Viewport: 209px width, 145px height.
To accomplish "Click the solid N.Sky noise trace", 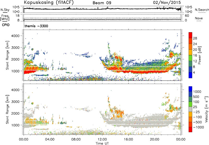I will click(102, 9).
